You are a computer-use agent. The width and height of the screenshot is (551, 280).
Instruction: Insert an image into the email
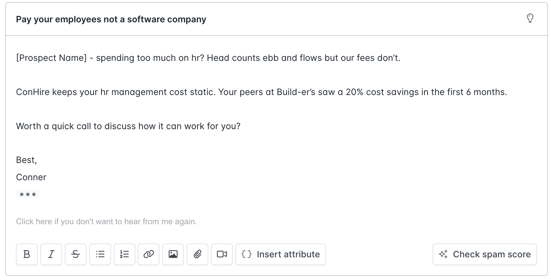pos(173,254)
